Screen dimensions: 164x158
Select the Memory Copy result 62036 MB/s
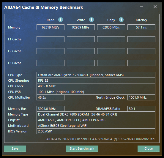point(111,27)
